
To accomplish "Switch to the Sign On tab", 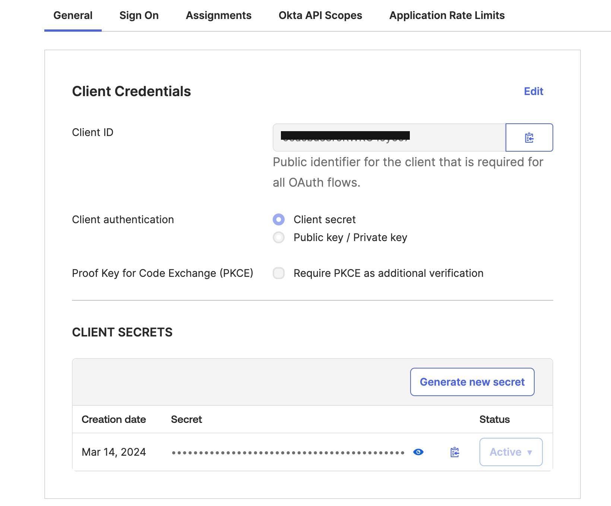I will point(139,15).
